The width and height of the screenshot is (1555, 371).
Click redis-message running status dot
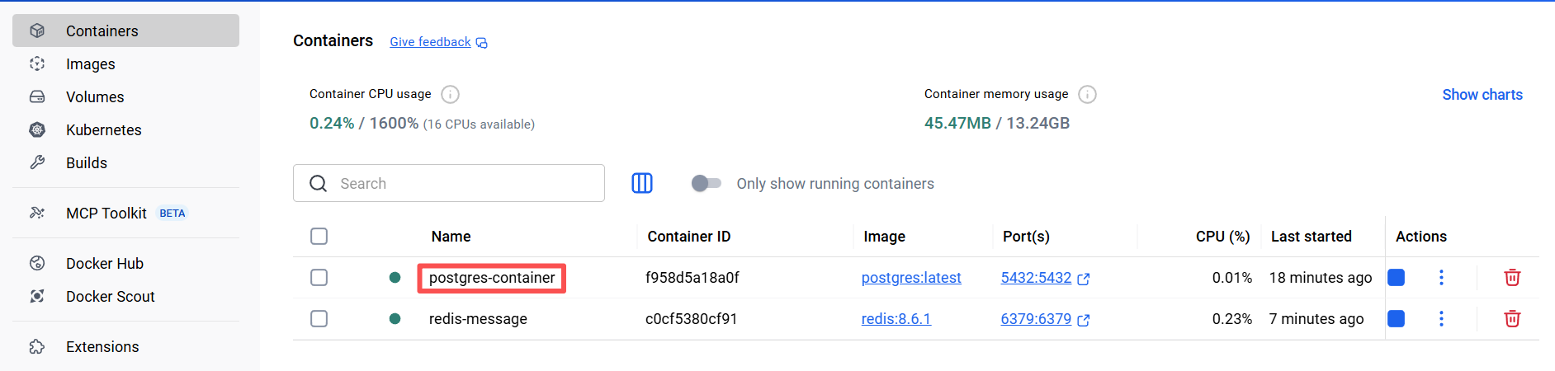[395, 319]
